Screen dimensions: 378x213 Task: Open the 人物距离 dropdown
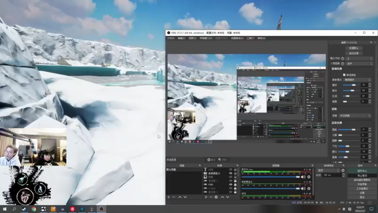[360, 63]
